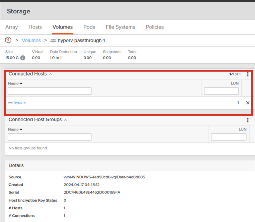Click the volume icon beside hyperv-passthrough-1
The height and width of the screenshot is (222, 255).
click(x=53, y=40)
